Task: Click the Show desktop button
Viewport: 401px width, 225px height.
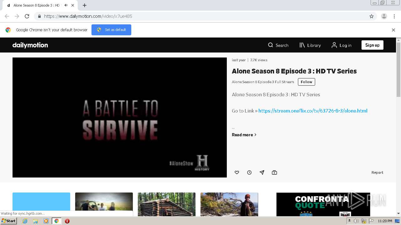Action: 398,221
